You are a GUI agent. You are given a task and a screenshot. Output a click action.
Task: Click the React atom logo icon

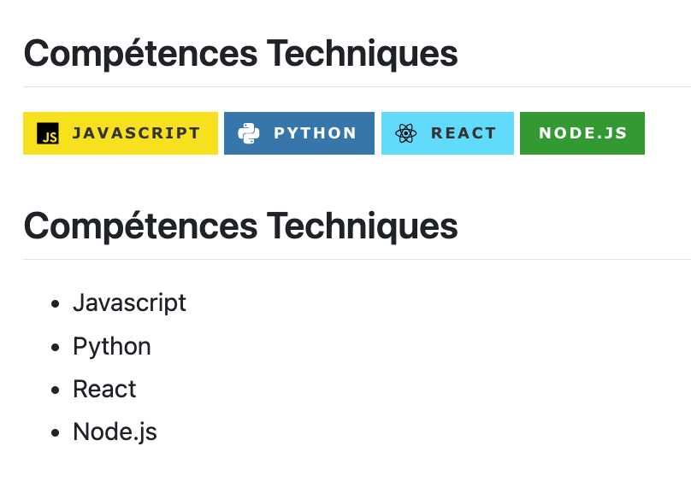405,133
